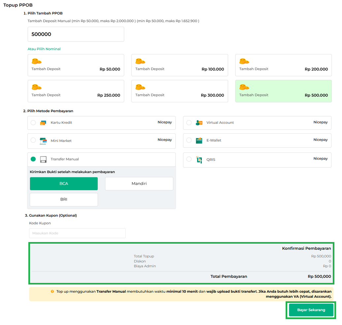Image resolution: width=342 pixels, height=325 pixels.
Task: Click the Mini Market store icon
Action: coord(43,141)
